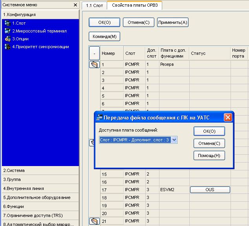Click the Слот column header
The height and width of the screenshot is (226, 249).
tap(134, 53)
